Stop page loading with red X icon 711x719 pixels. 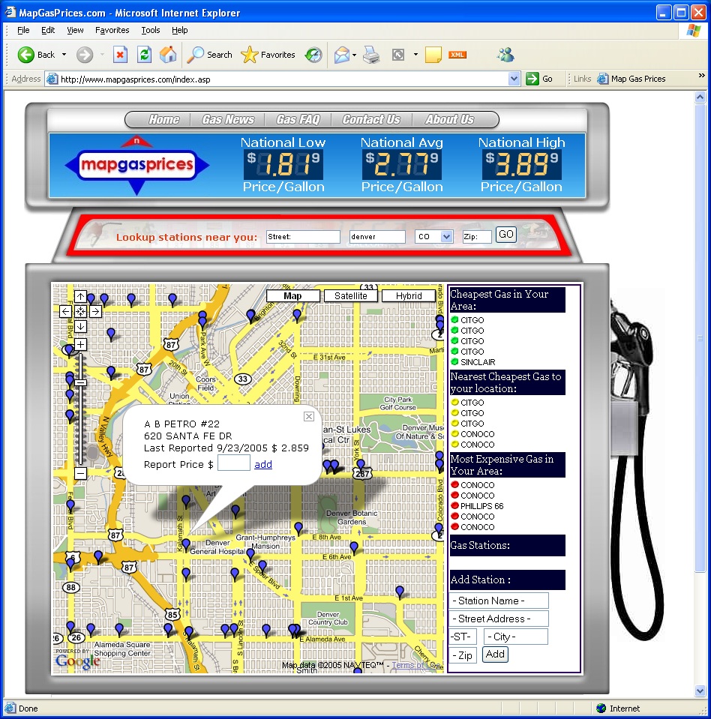pyautogui.click(x=120, y=55)
